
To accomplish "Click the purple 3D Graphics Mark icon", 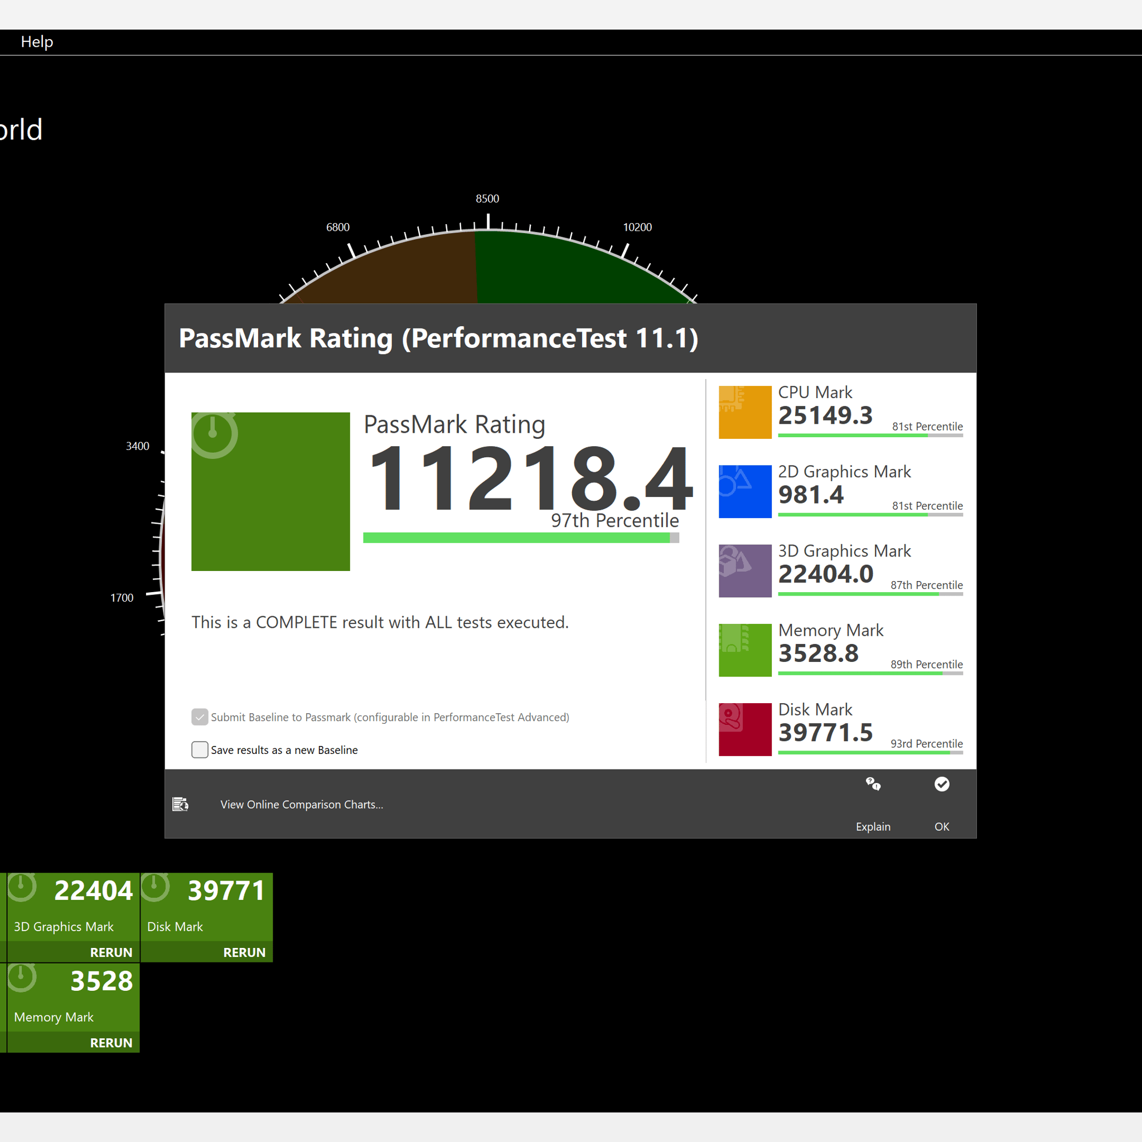I will [x=745, y=570].
